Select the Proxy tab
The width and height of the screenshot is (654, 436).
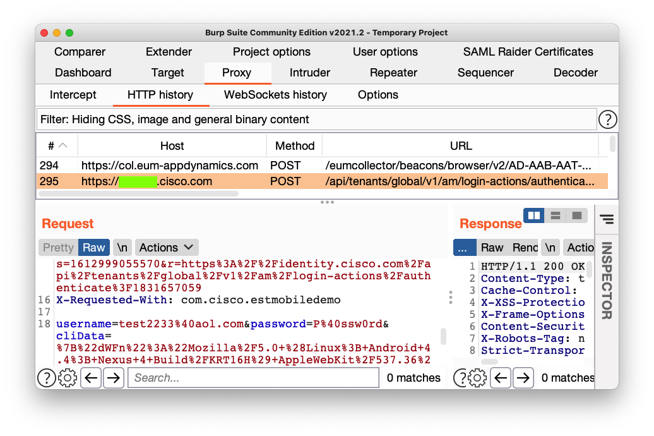click(x=237, y=73)
